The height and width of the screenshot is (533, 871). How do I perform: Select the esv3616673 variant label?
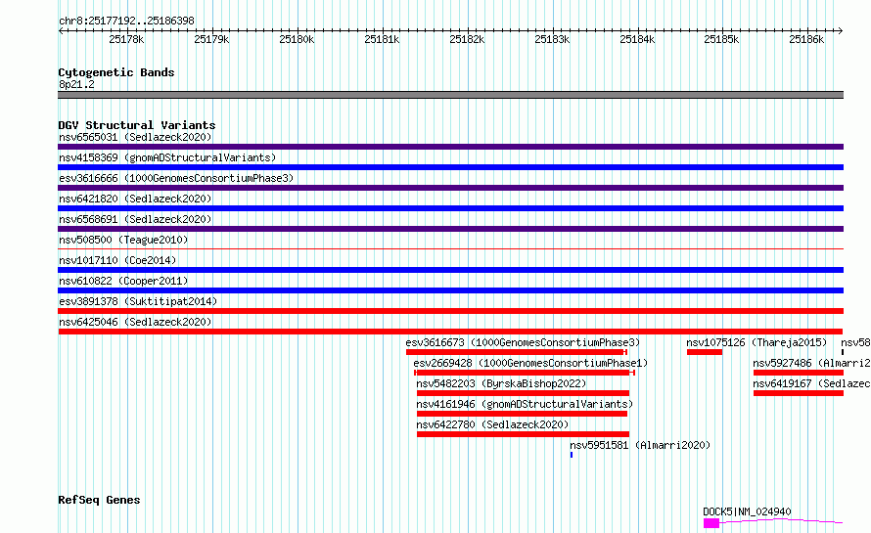point(523,342)
